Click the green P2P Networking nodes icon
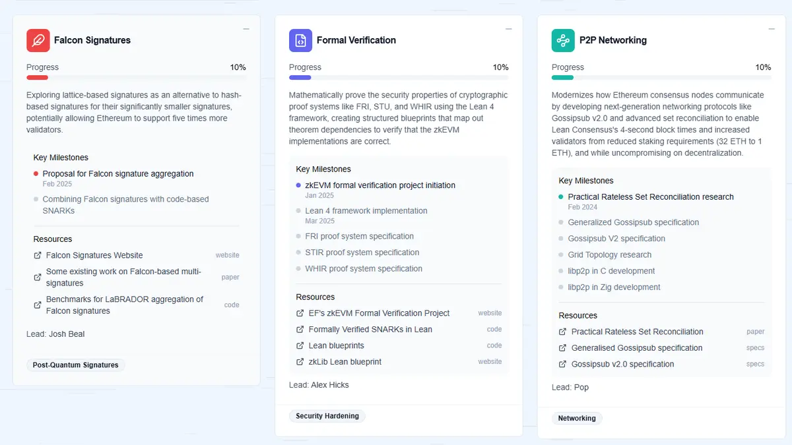Image resolution: width=792 pixels, height=445 pixels. tap(563, 40)
